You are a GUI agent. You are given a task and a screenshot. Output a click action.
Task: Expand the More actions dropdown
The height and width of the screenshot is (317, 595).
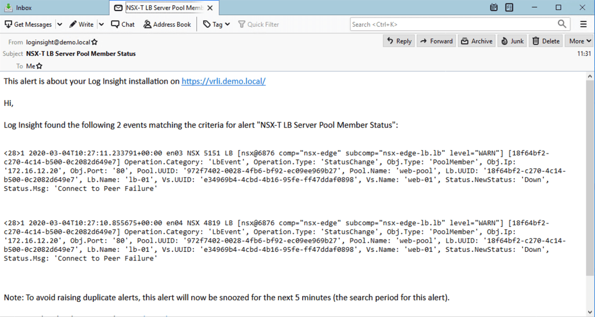[579, 41]
